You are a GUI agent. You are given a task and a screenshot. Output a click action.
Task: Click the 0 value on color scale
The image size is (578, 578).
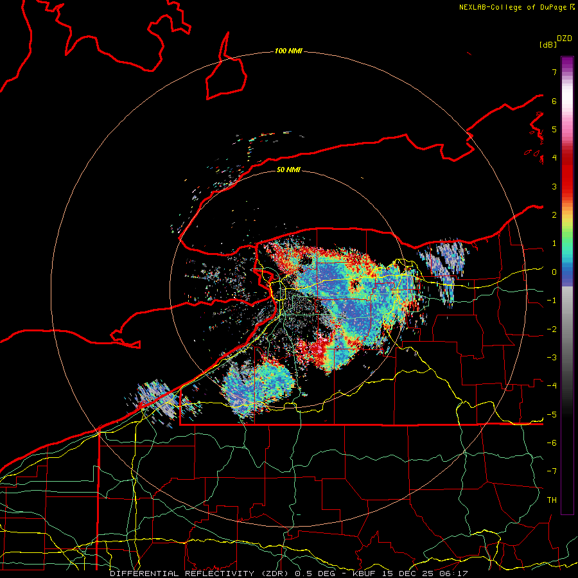pyautogui.click(x=554, y=272)
